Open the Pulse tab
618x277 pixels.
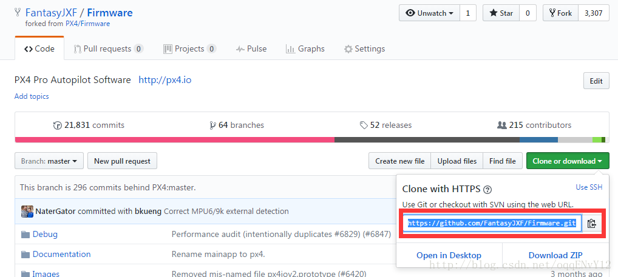(251, 48)
